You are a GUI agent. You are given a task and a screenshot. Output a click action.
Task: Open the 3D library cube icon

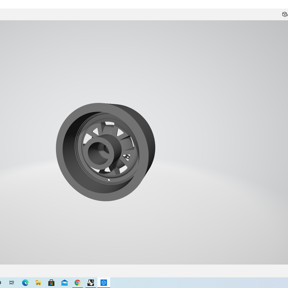(x=285, y=15)
